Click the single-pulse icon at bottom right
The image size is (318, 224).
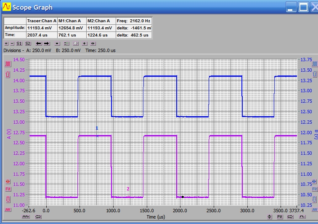[302, 217]
